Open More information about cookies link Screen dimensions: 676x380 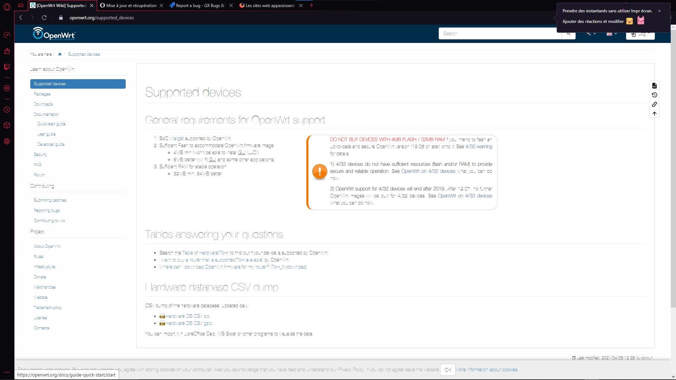click(487, 370)
